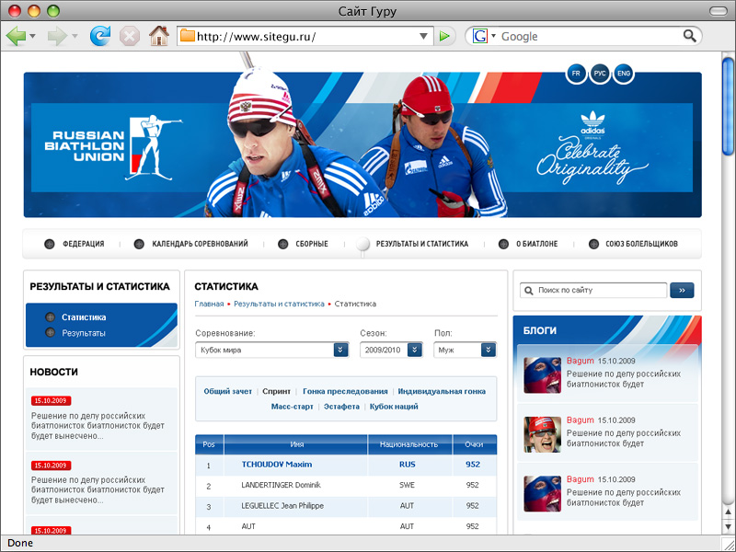This screenshot has height=552, width=736.
Task: Click the magnifier search icon in Google box
Action: [689, 36]
